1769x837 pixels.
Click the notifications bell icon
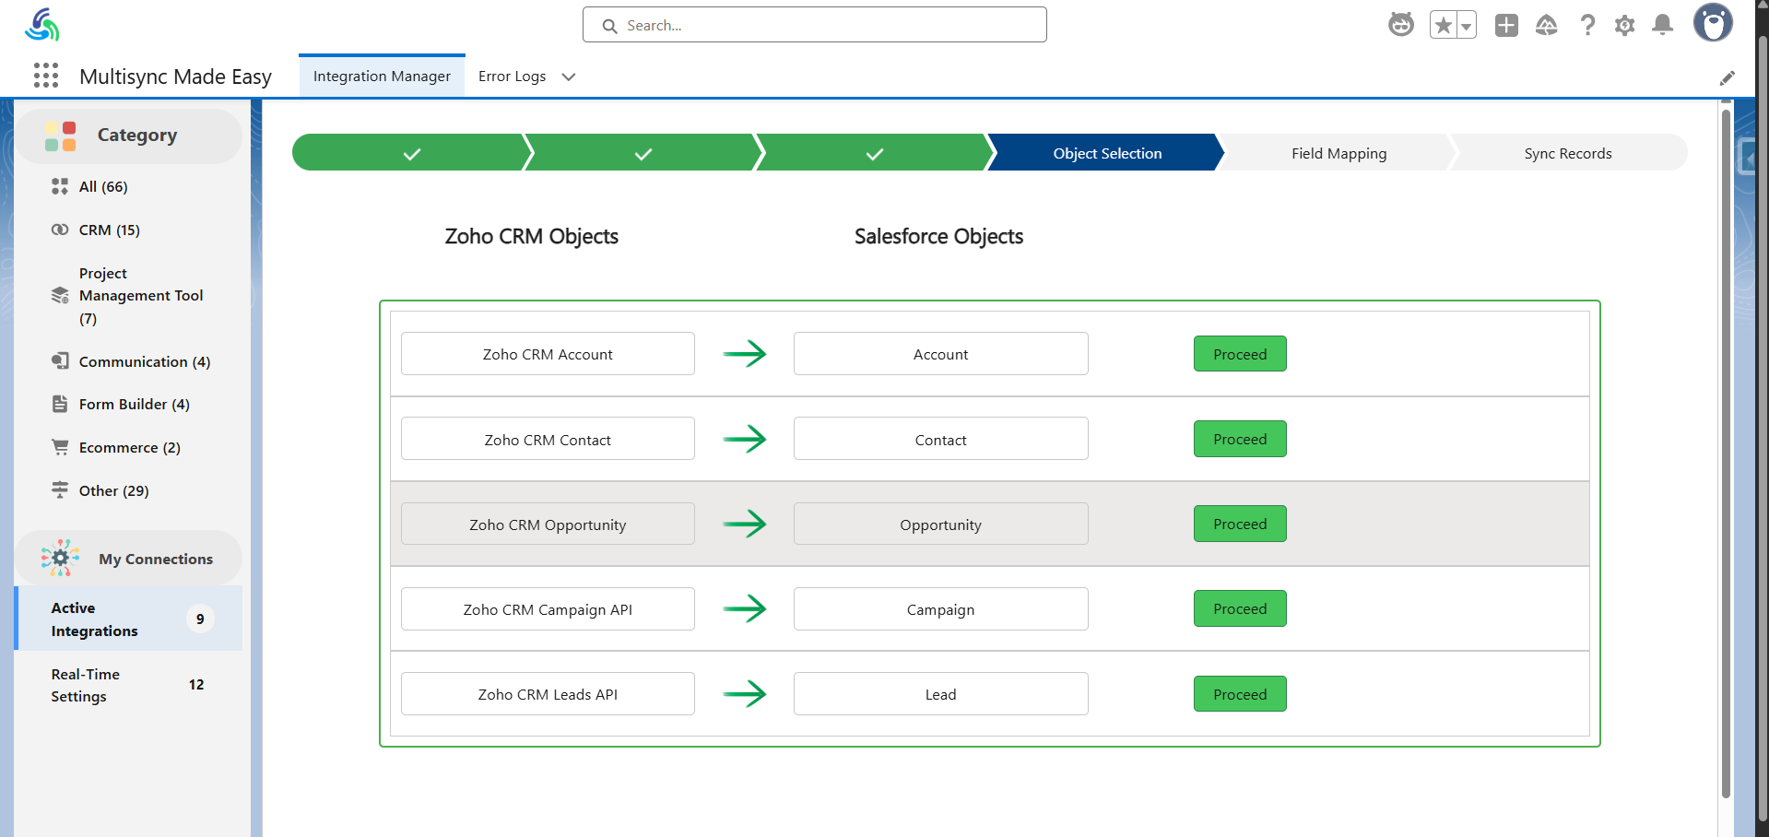(1662, 25)
